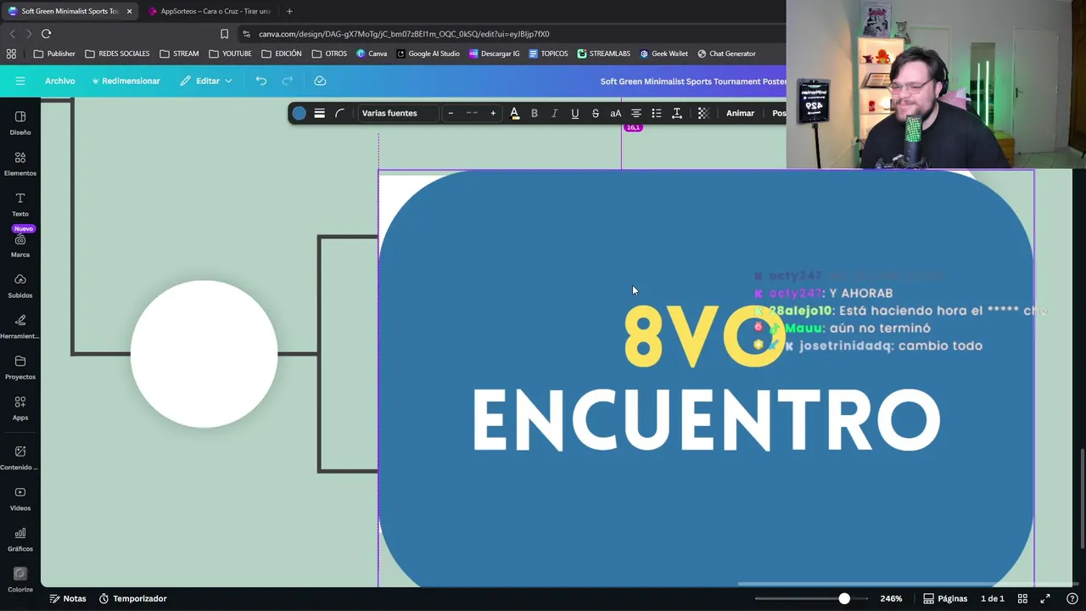Undo the last action
The image size is (1086, 611).
click(x=261, y=81)
